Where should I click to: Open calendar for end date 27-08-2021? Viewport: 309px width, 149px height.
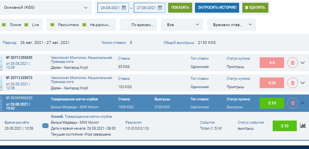click(x=160, y=8)
